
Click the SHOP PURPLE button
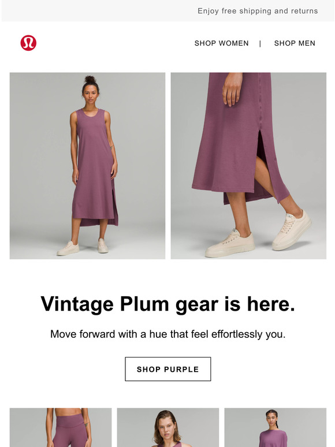(168, 369)
